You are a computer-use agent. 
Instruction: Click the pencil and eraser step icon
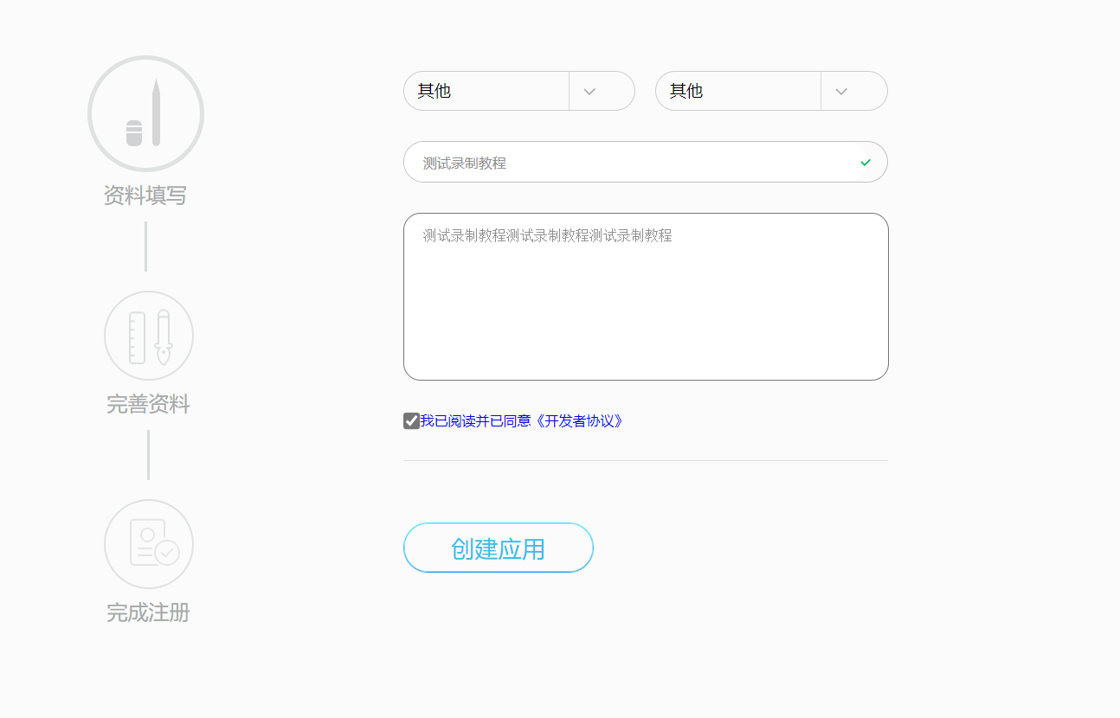145,113
